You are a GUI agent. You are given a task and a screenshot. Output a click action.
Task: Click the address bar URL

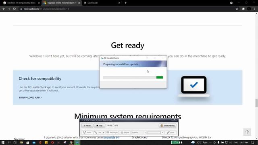click(x=46, y=9)
